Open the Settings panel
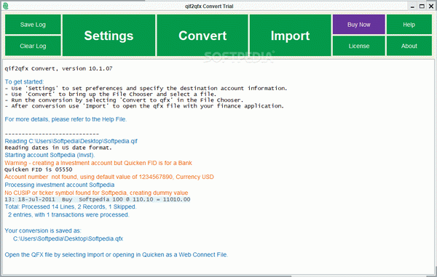Screen dimensions: 437x277 point(109,36)
